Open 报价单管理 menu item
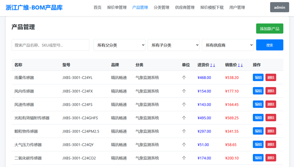 [116, 7]
